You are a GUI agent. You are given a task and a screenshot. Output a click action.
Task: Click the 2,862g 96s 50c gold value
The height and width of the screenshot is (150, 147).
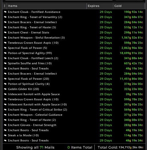132,48
